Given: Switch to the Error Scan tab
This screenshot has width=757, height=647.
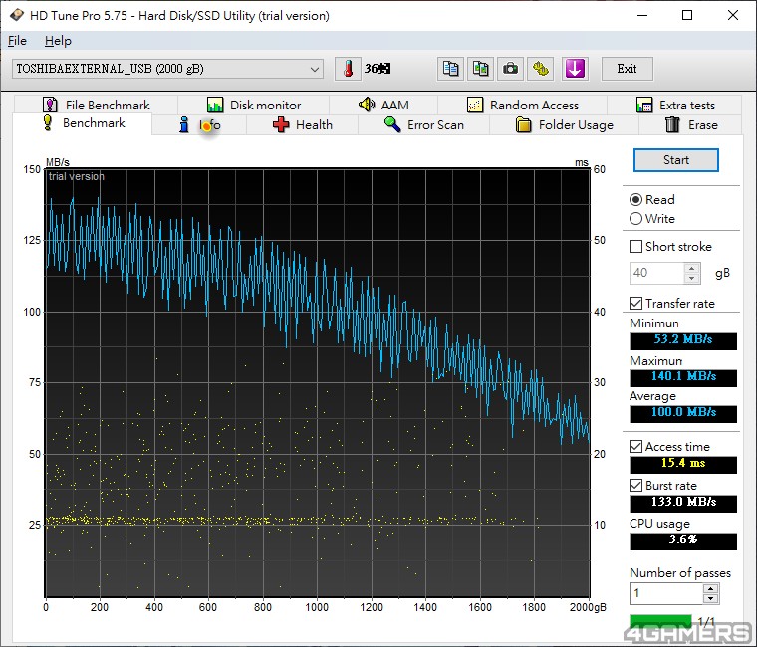Looking at the screenshot, I should click(423, 125).
